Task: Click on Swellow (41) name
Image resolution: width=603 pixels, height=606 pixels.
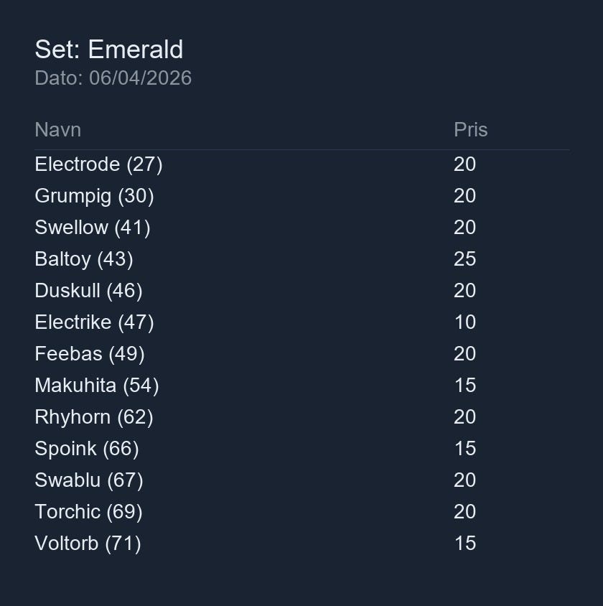Action: 93,228
